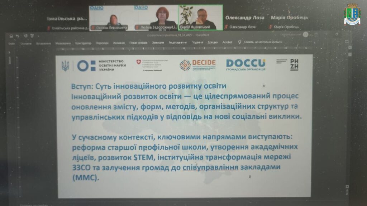
Task: Click the coat of arms logo icon
Action: pyautogui.click(x=352, y=15)
